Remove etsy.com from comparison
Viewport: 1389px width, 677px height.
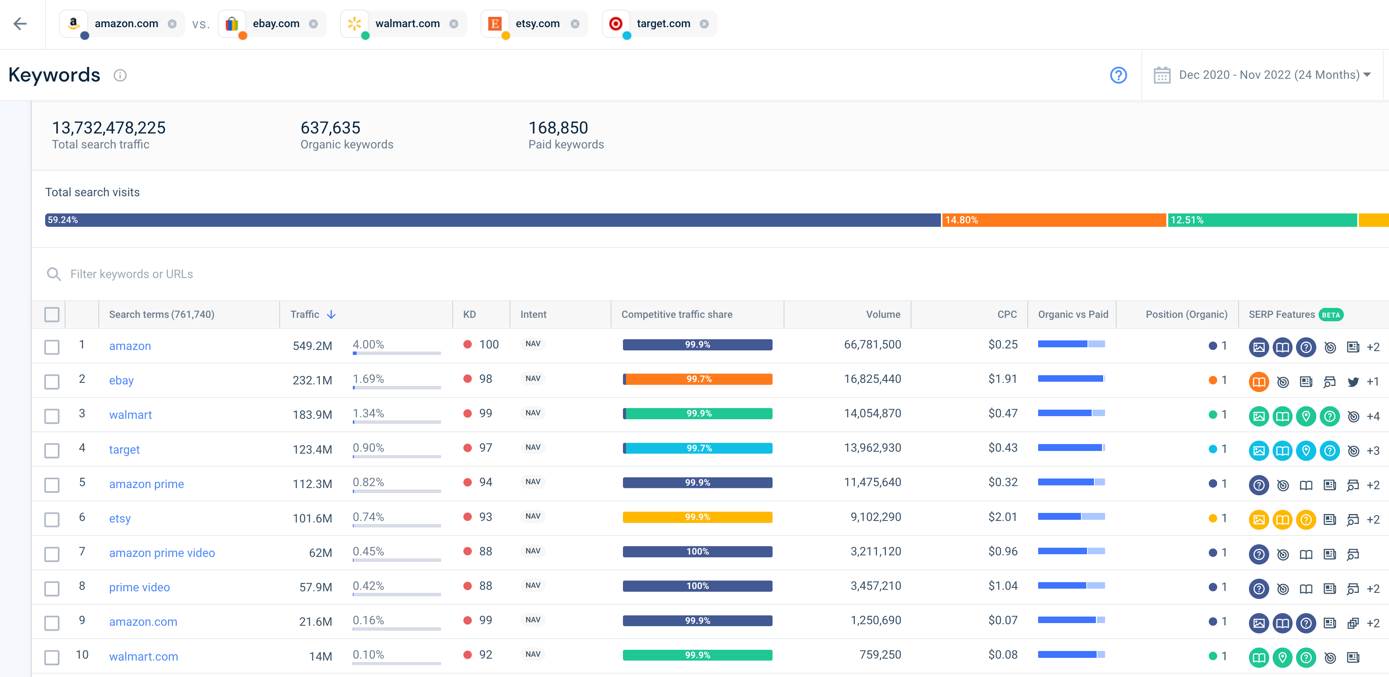coord(575,24)
